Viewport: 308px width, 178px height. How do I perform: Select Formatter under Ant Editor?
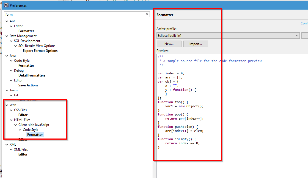coord(26,31)
